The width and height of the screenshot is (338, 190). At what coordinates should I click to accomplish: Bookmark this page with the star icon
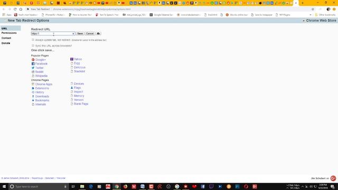313,9
